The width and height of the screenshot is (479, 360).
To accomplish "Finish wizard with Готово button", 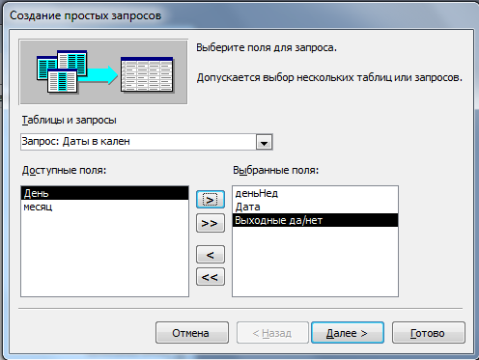I will coord(429,333).
